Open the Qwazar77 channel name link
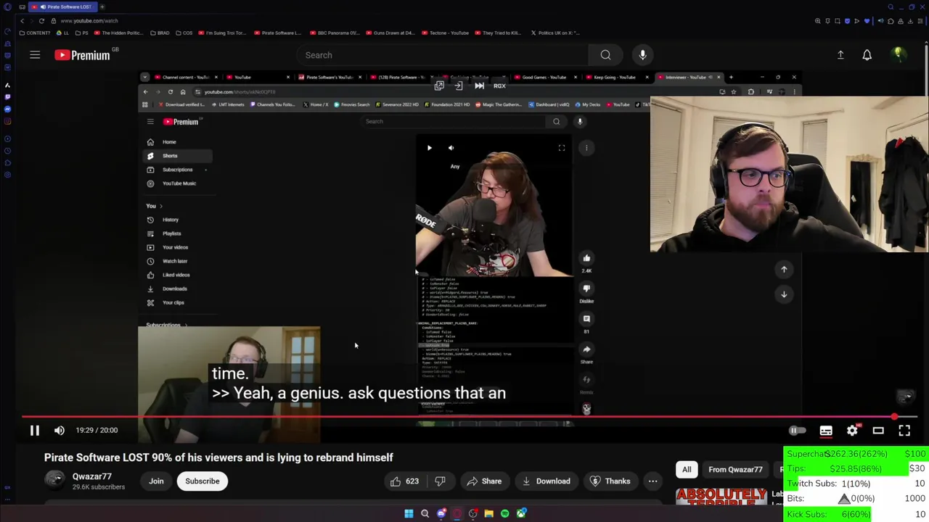Viewport: 929px width, 522px height. click(92, 476)
